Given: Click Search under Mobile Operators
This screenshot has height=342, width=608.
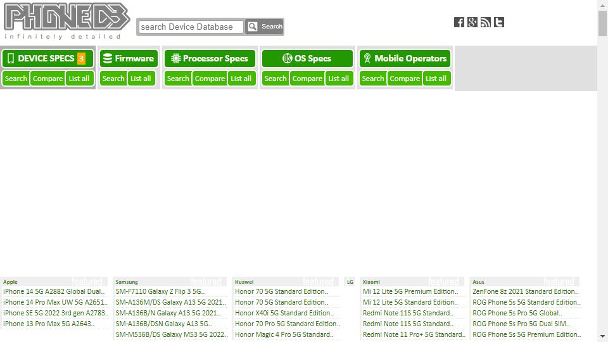Looking at the screenshot, I should [x=372, y=79].
